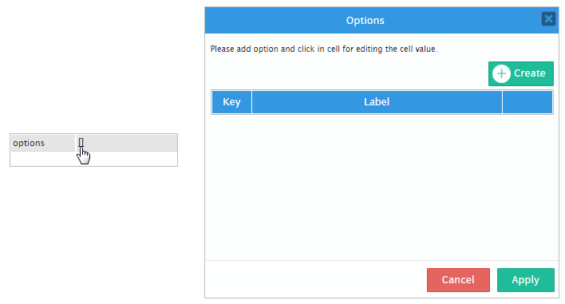Image resolution: width=565 pixels, height=304 pixels.
Task: Click the gray area right of brackets
Action: tap(130, 143)
